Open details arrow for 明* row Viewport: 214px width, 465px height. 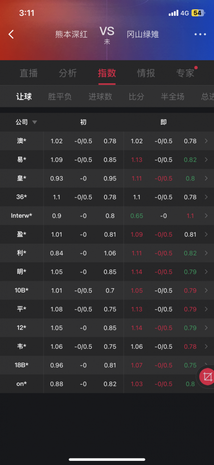pyautogui.click(x=206, y=272)
